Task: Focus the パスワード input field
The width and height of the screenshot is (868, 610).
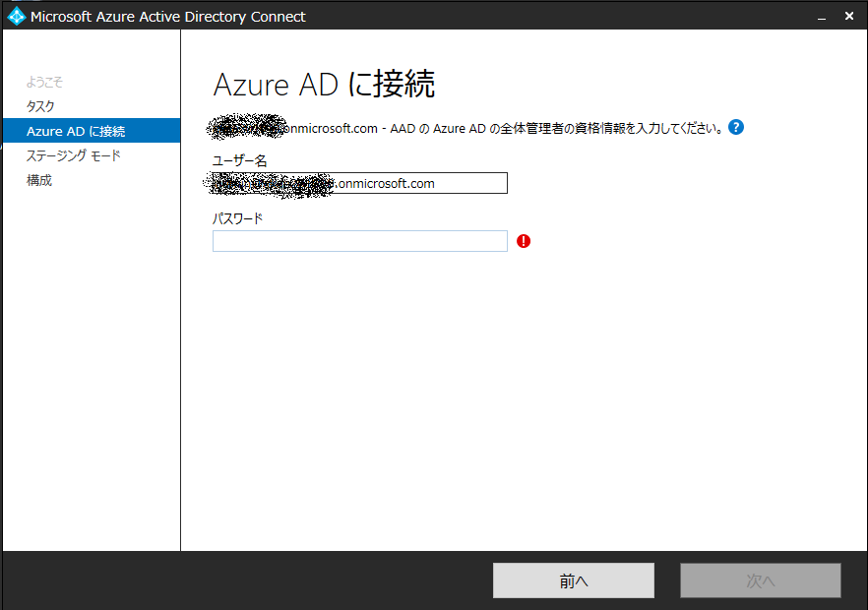Action: 360,241
